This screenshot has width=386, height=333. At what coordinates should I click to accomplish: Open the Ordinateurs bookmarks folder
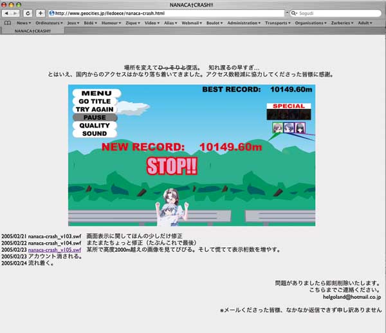pos(49,23)
